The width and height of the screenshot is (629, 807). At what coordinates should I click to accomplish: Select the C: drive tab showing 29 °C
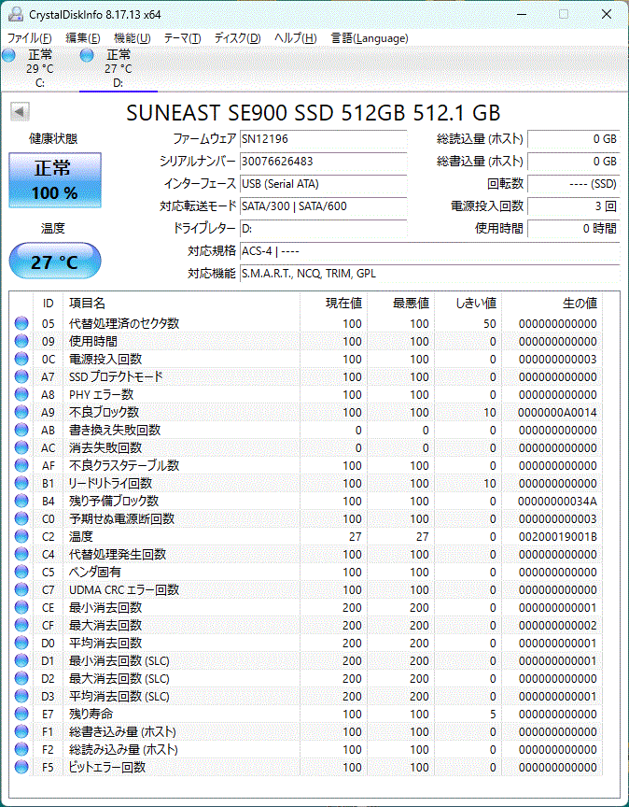coord(39,68)
